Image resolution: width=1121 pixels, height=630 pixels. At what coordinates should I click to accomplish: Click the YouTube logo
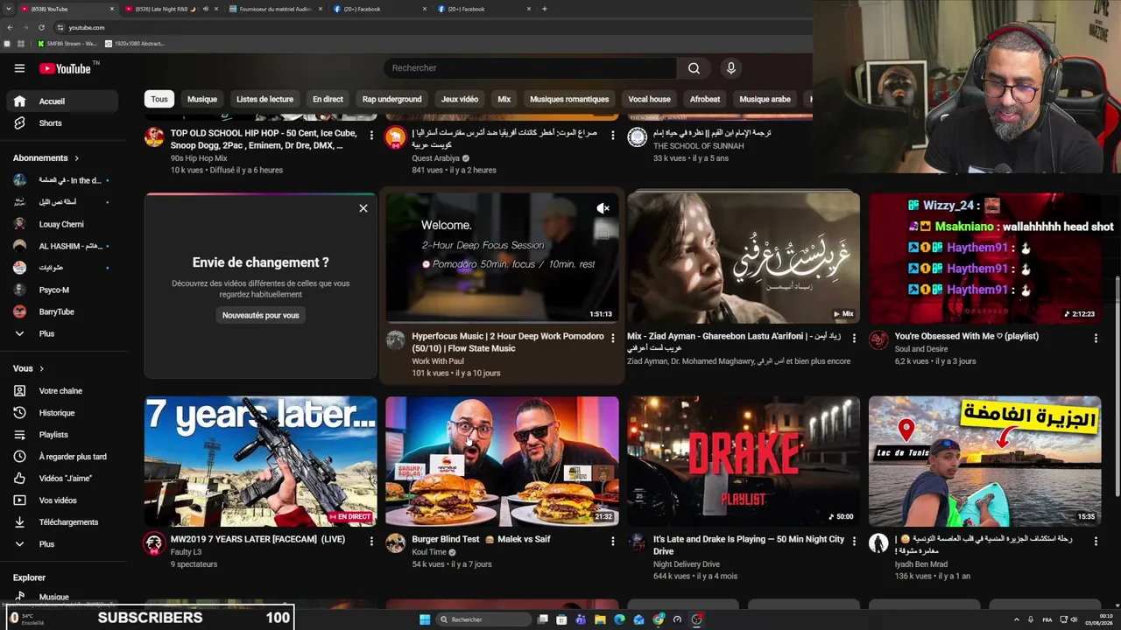pyautogui.click(x=65, y=68)
